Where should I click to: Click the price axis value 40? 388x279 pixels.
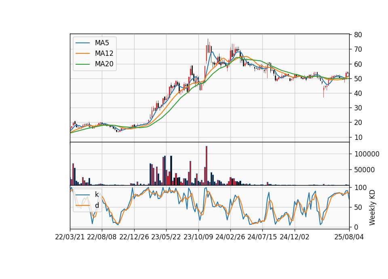pos(358,93)
